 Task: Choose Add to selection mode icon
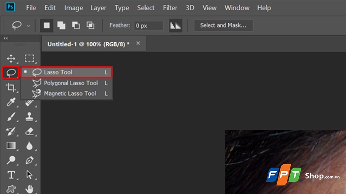click(61, 25)
